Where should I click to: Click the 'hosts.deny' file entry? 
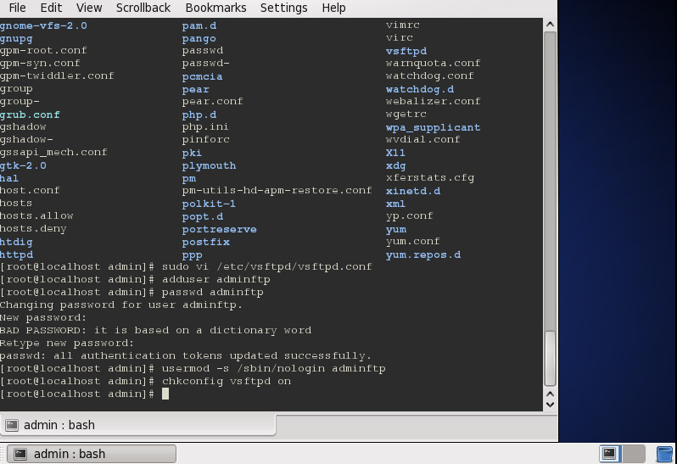point(33,229)
